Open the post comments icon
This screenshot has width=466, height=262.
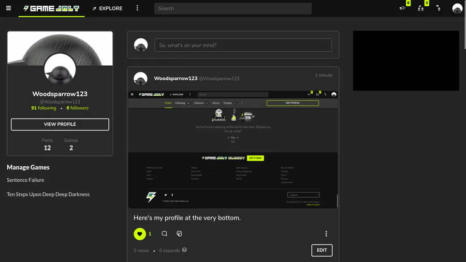pyautogui.click(x=164, y=234)
